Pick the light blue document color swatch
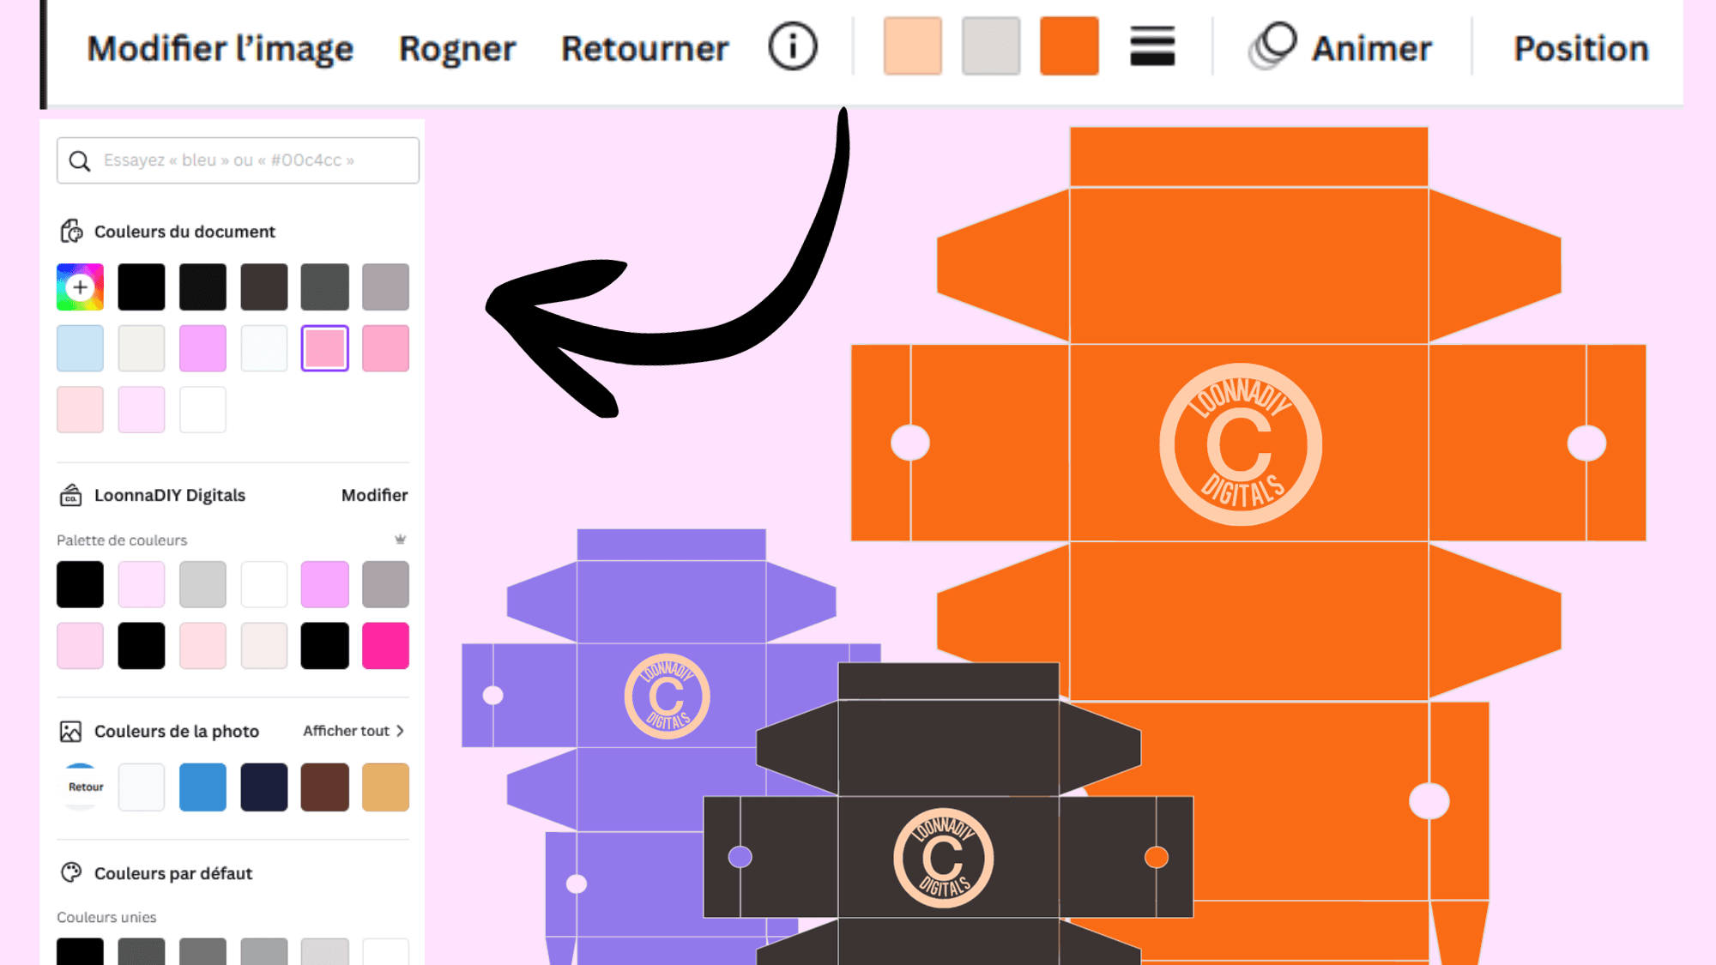Viewport: 1716px width, 965px height. pos(80,348)
